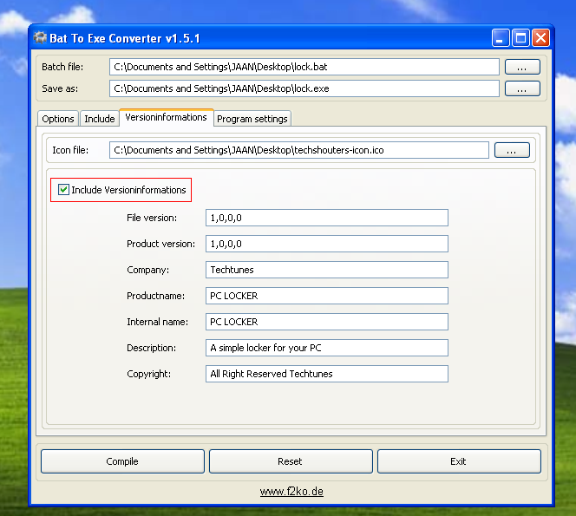Toggle Include Versioninformations checkbox
Viewport: 576px width, 516px height.
tap(63, 190)
